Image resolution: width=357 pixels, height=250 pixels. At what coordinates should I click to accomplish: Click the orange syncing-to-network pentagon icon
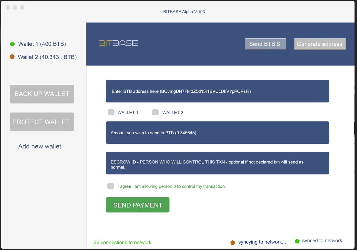click(233, 242)
